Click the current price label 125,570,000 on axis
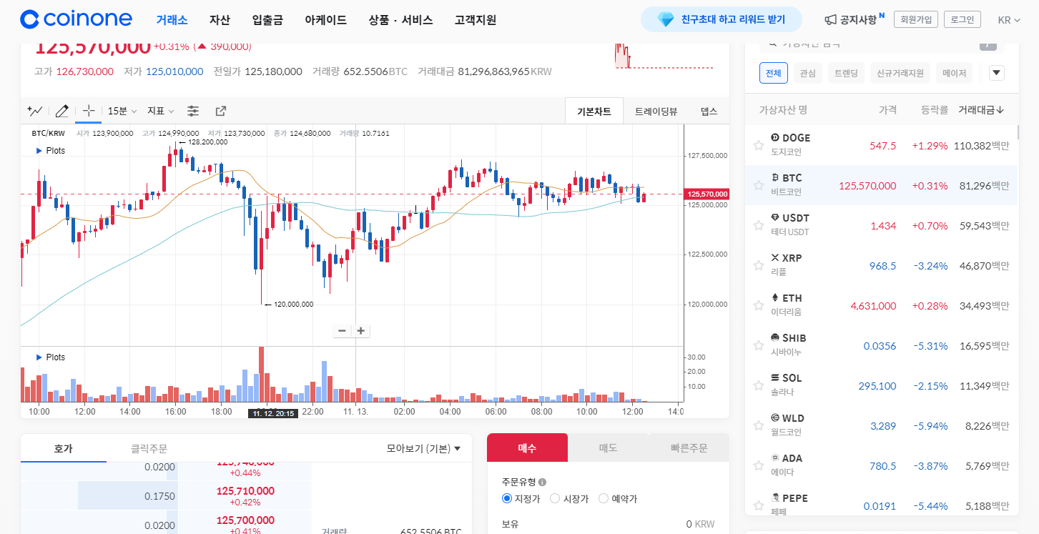The height and width of the screenshot is (534, 1039). (706, 194)
